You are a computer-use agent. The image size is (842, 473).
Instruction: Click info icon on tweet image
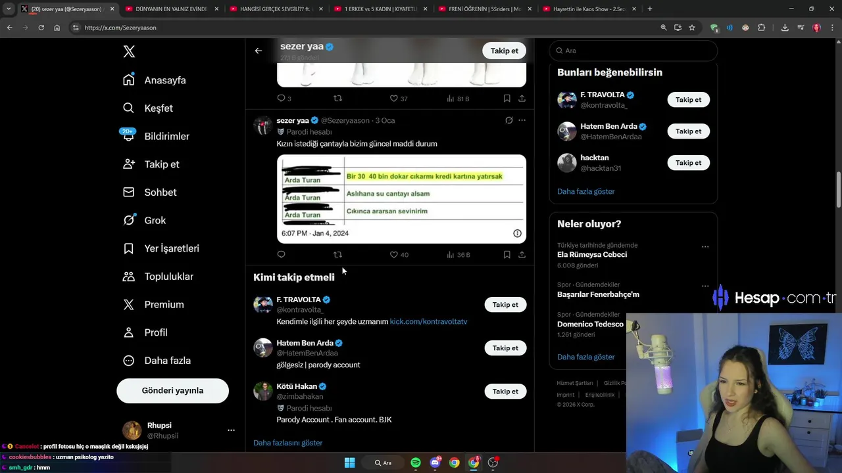pyautogui.click(x=517, y=233)
